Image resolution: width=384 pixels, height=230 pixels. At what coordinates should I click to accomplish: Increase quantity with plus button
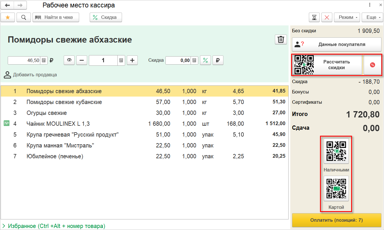pyautogui.click(x=132, y=60)
